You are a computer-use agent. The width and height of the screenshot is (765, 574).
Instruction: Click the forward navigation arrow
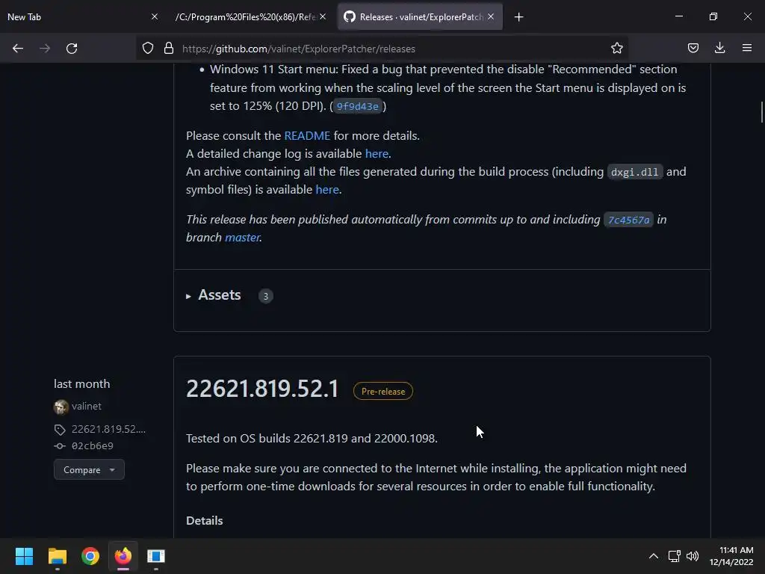[45, 49]
